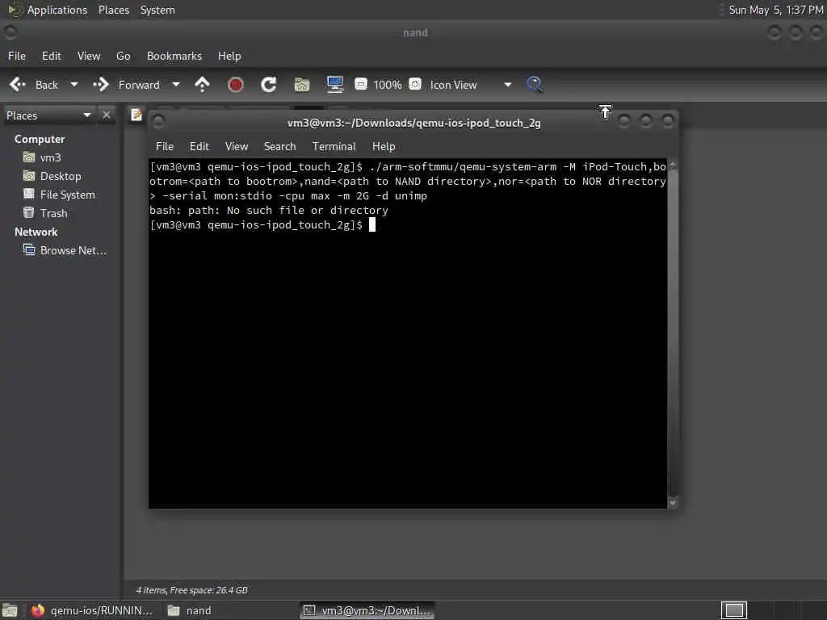Select File System in sidebar
Viewport: 827px width, 620px height.
59,195
